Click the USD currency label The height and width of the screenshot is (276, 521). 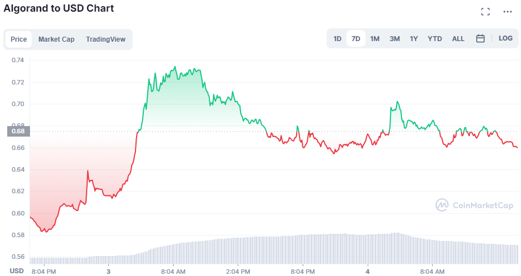point(17,271)
